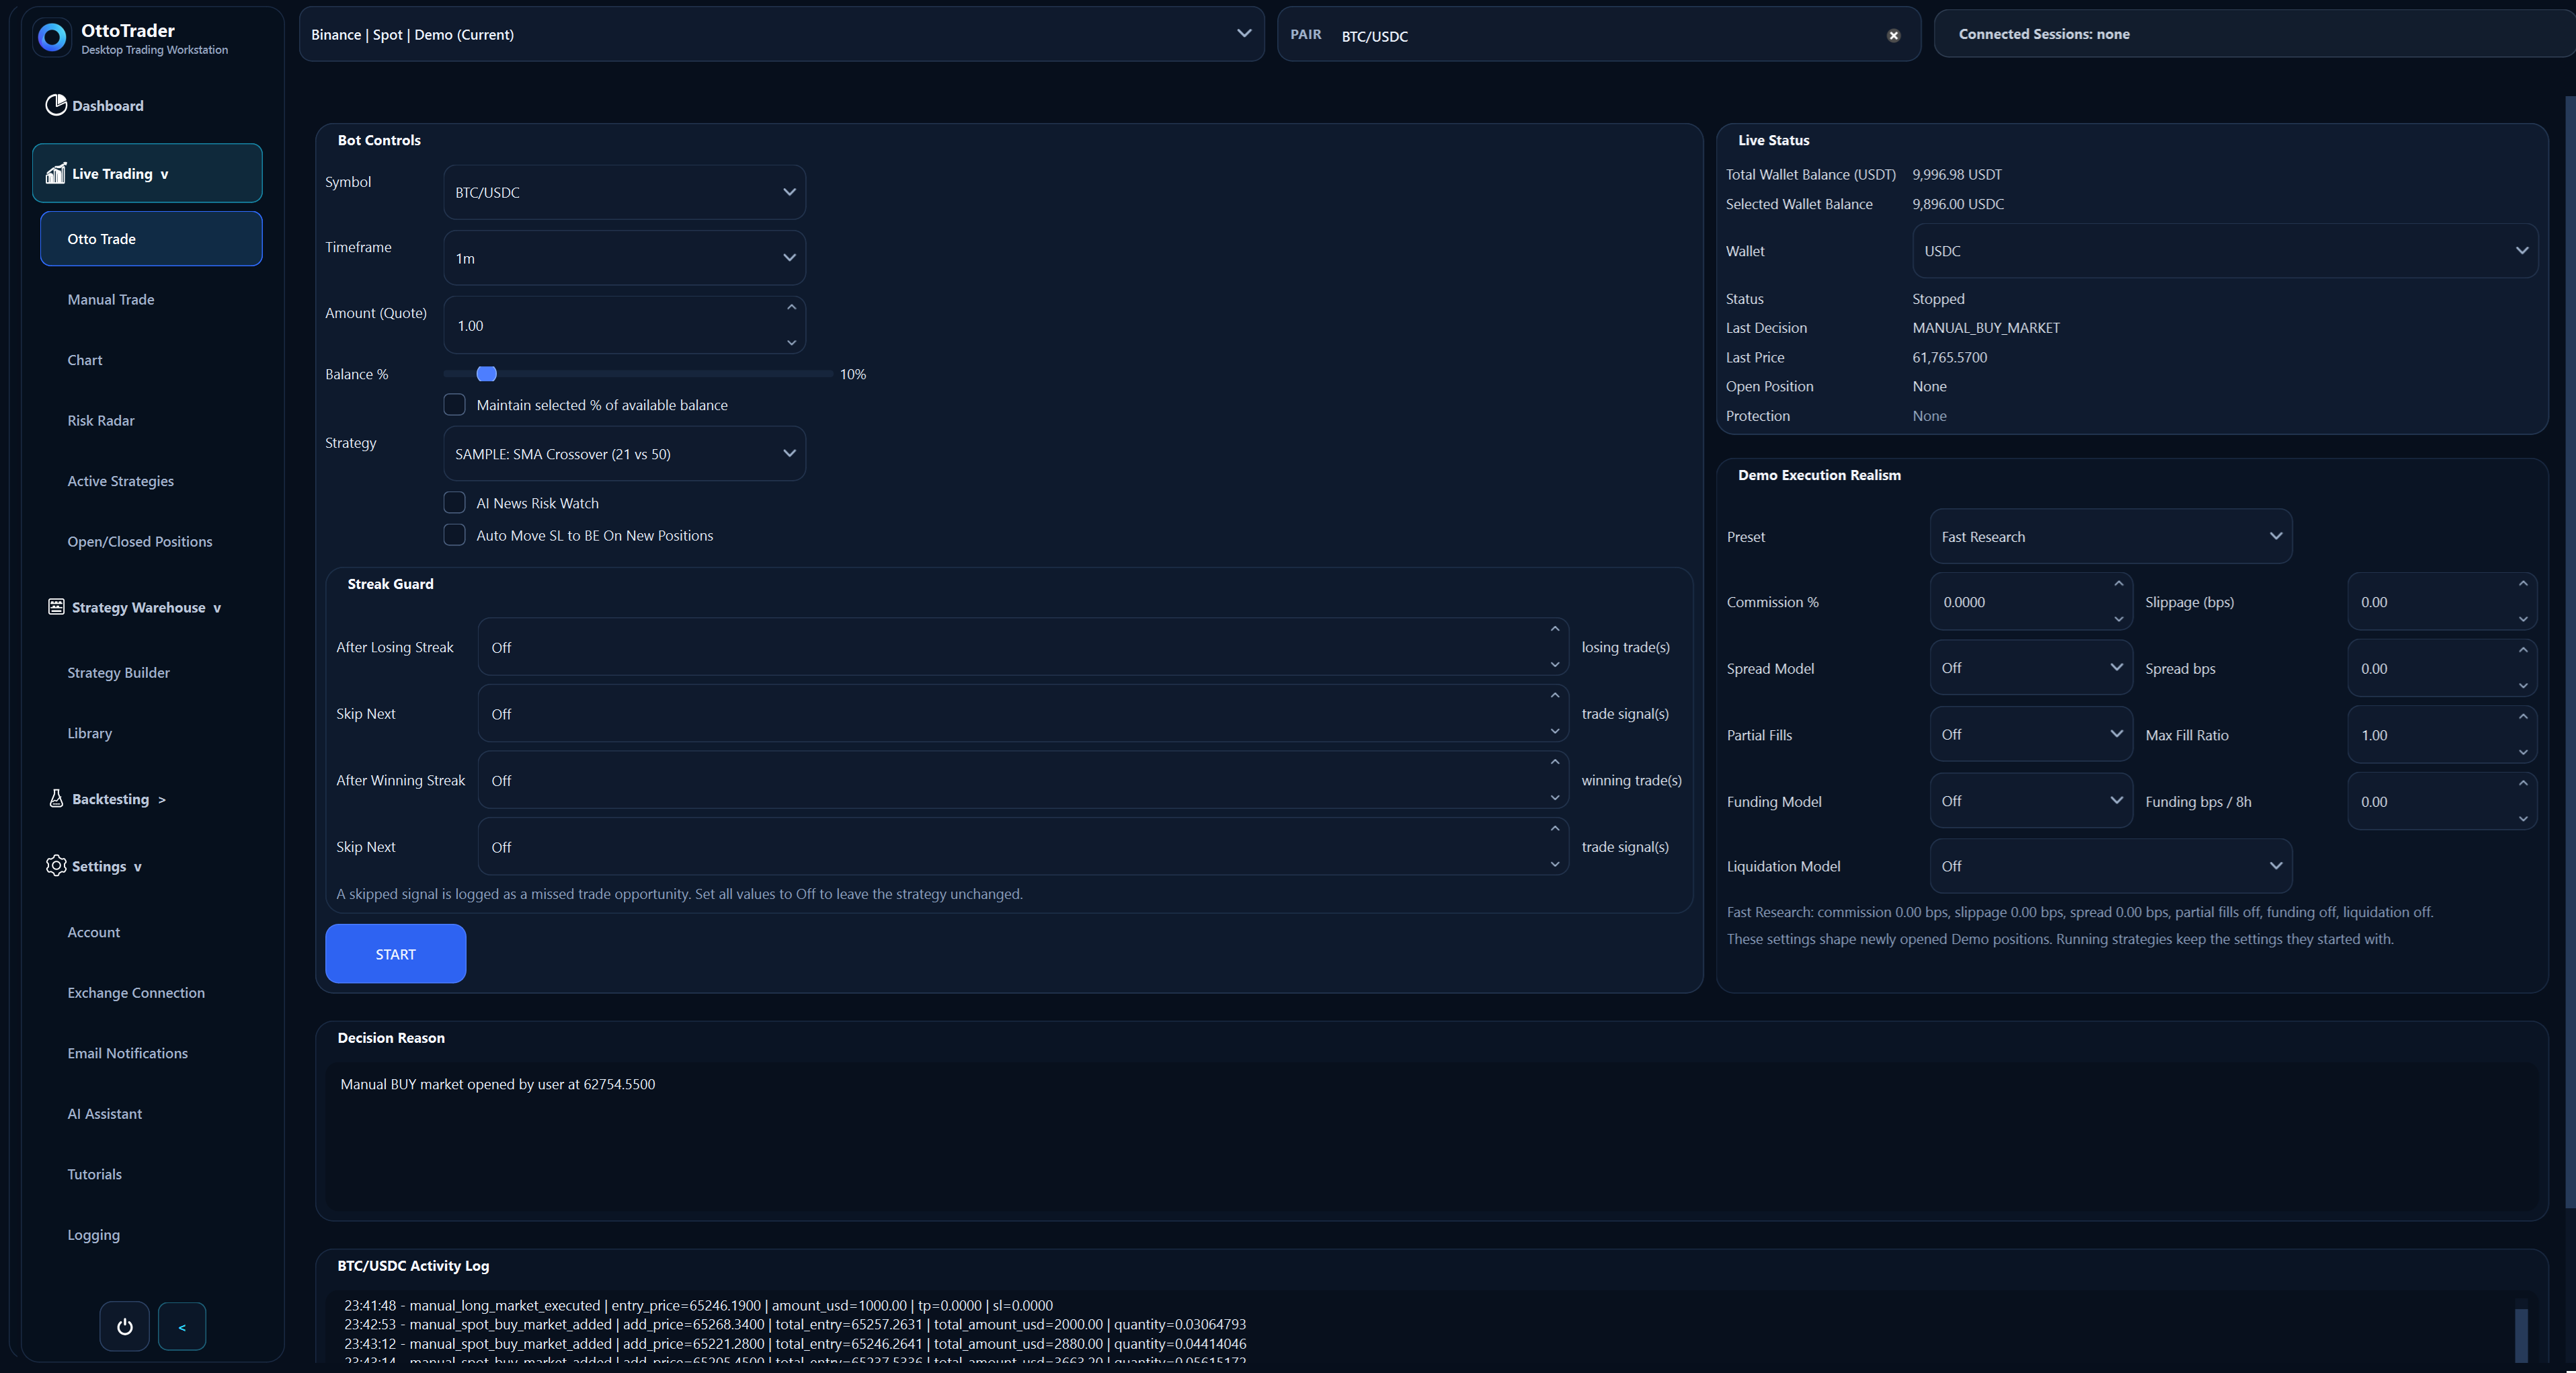Click the Backtesting flask icon
Screen dimensions: 2576x1373
(x=56, y=798)
